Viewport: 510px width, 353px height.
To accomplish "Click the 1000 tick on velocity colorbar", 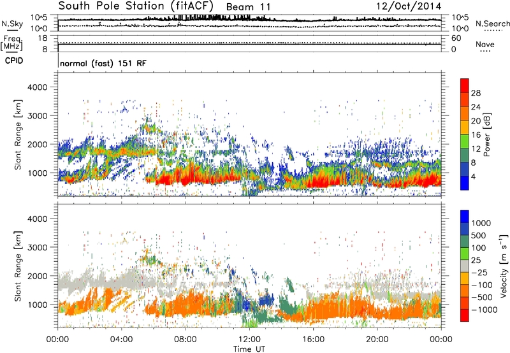I will (x=481, y=223).
